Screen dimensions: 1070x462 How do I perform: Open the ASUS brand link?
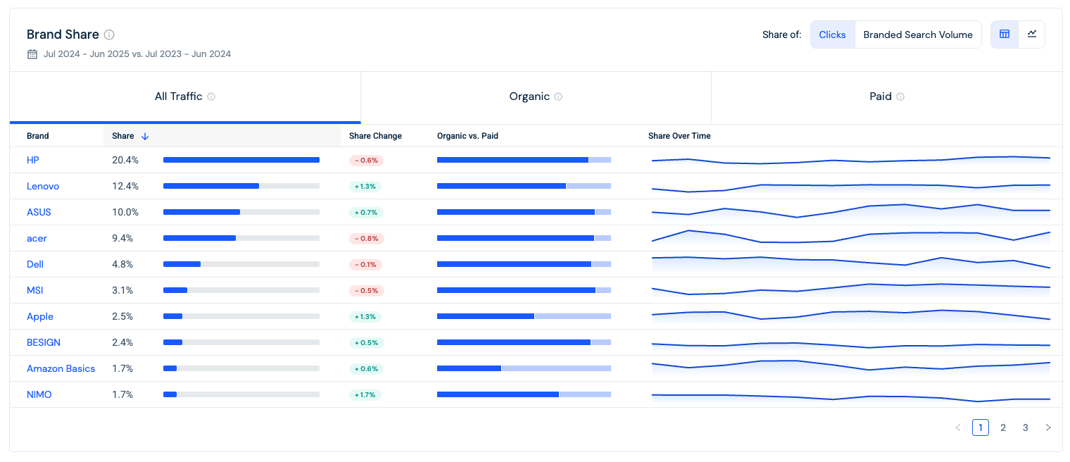pyautogui.click(x=39, y=212)
